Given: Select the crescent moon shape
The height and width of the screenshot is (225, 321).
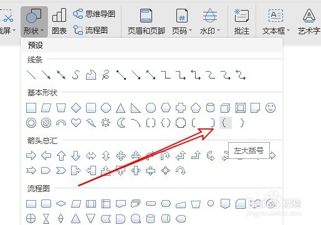Looking at the screenshot, I should click(121, 123).
